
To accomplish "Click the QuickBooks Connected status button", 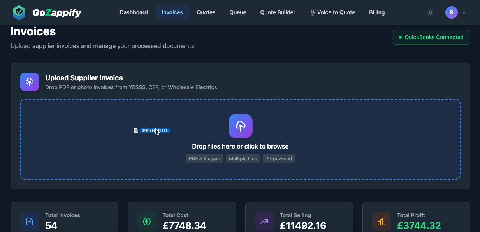I will [x=431, y=37].
